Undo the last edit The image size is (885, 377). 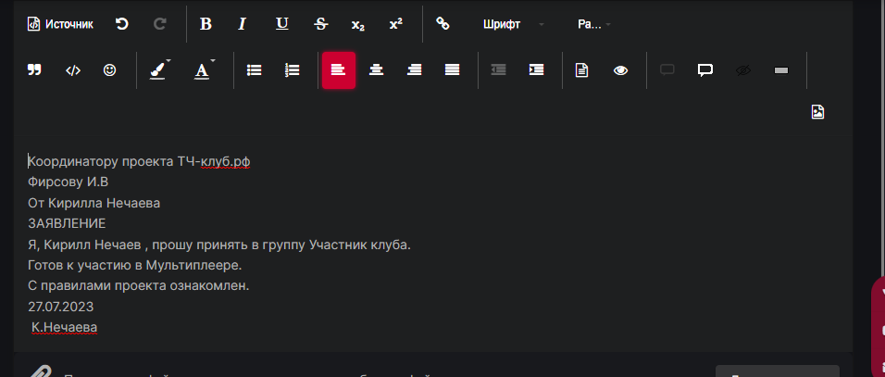(121, 24)
